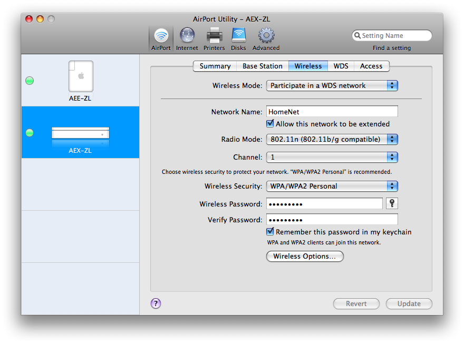Switch to the Base Station tab
This screenshot has width=464, height=344.
coord(263,66)
